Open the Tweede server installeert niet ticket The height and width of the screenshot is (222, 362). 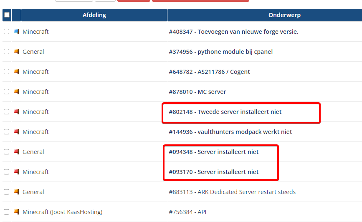pos(225,112)
